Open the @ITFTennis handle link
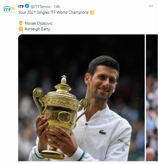 [x=40, y=7]
